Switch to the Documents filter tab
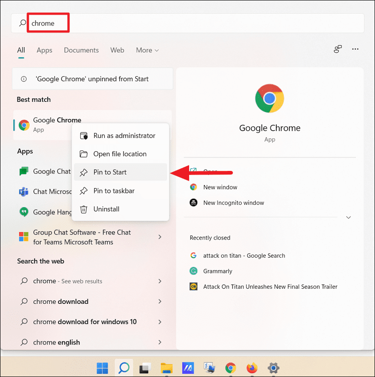Image resolution: width=375 pixels, height=377 pixels. click(x=81, y=50)
